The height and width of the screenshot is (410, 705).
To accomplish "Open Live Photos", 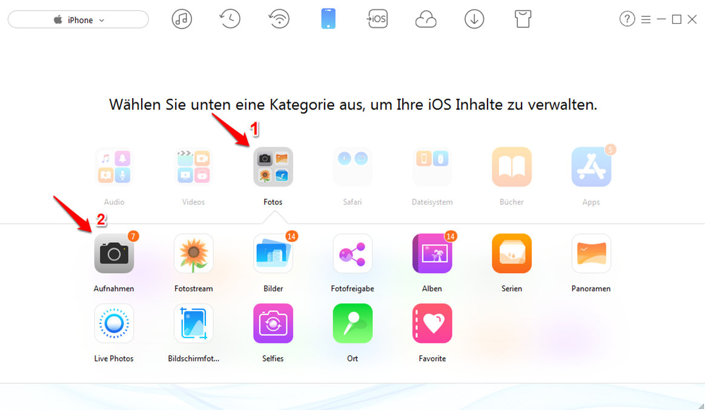I will (x=114, y=323).
